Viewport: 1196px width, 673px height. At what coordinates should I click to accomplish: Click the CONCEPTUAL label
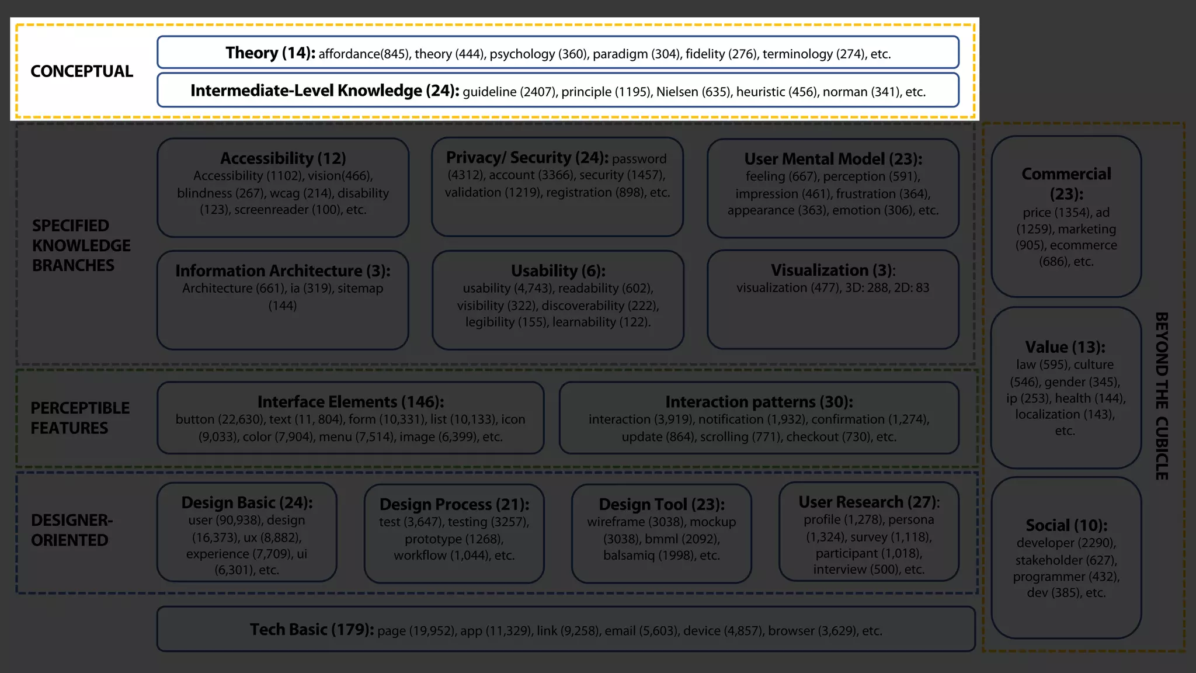82,71
